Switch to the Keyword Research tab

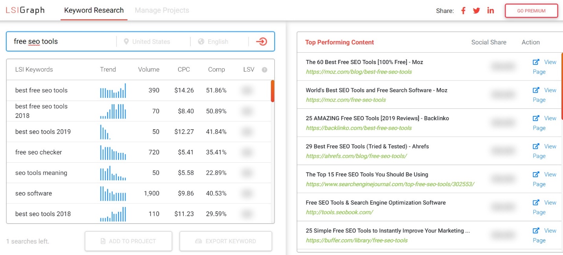94,11
